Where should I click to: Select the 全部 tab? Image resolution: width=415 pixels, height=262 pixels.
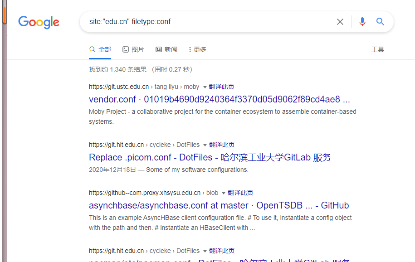(x=100, y=49)
